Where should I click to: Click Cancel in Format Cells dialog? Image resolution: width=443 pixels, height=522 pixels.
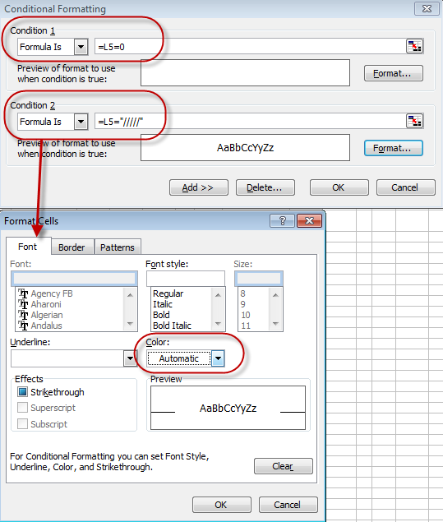(x=288, y=505)
